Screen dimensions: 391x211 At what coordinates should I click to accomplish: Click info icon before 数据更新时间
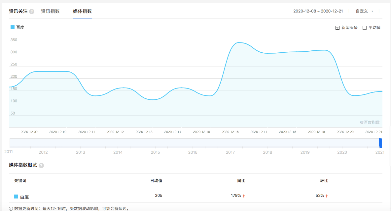(11, 209)
